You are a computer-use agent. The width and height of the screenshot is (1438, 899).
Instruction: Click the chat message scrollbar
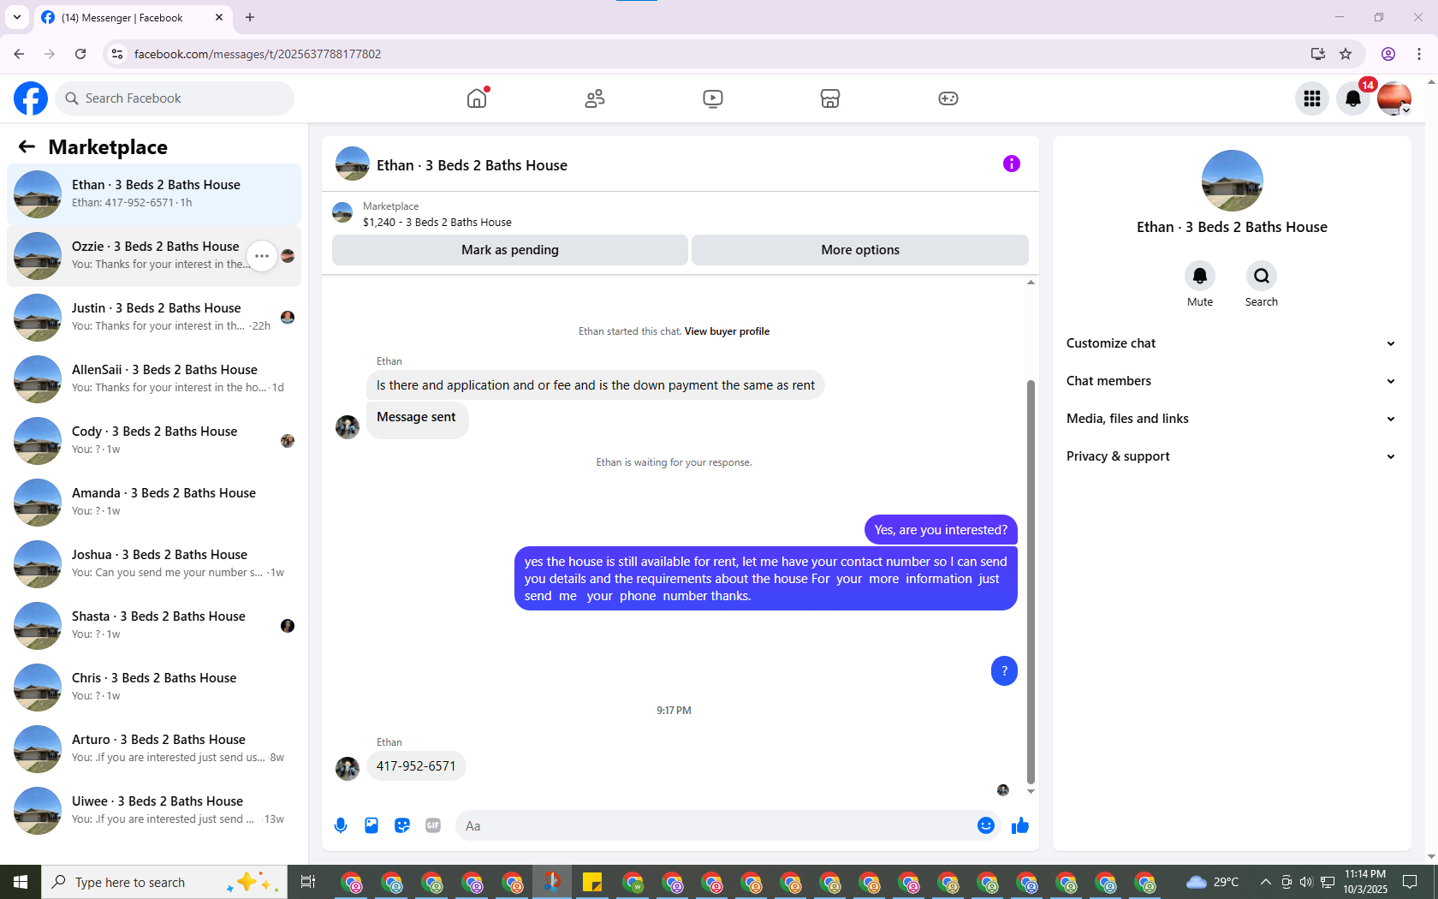click(x=1031, y=582)
